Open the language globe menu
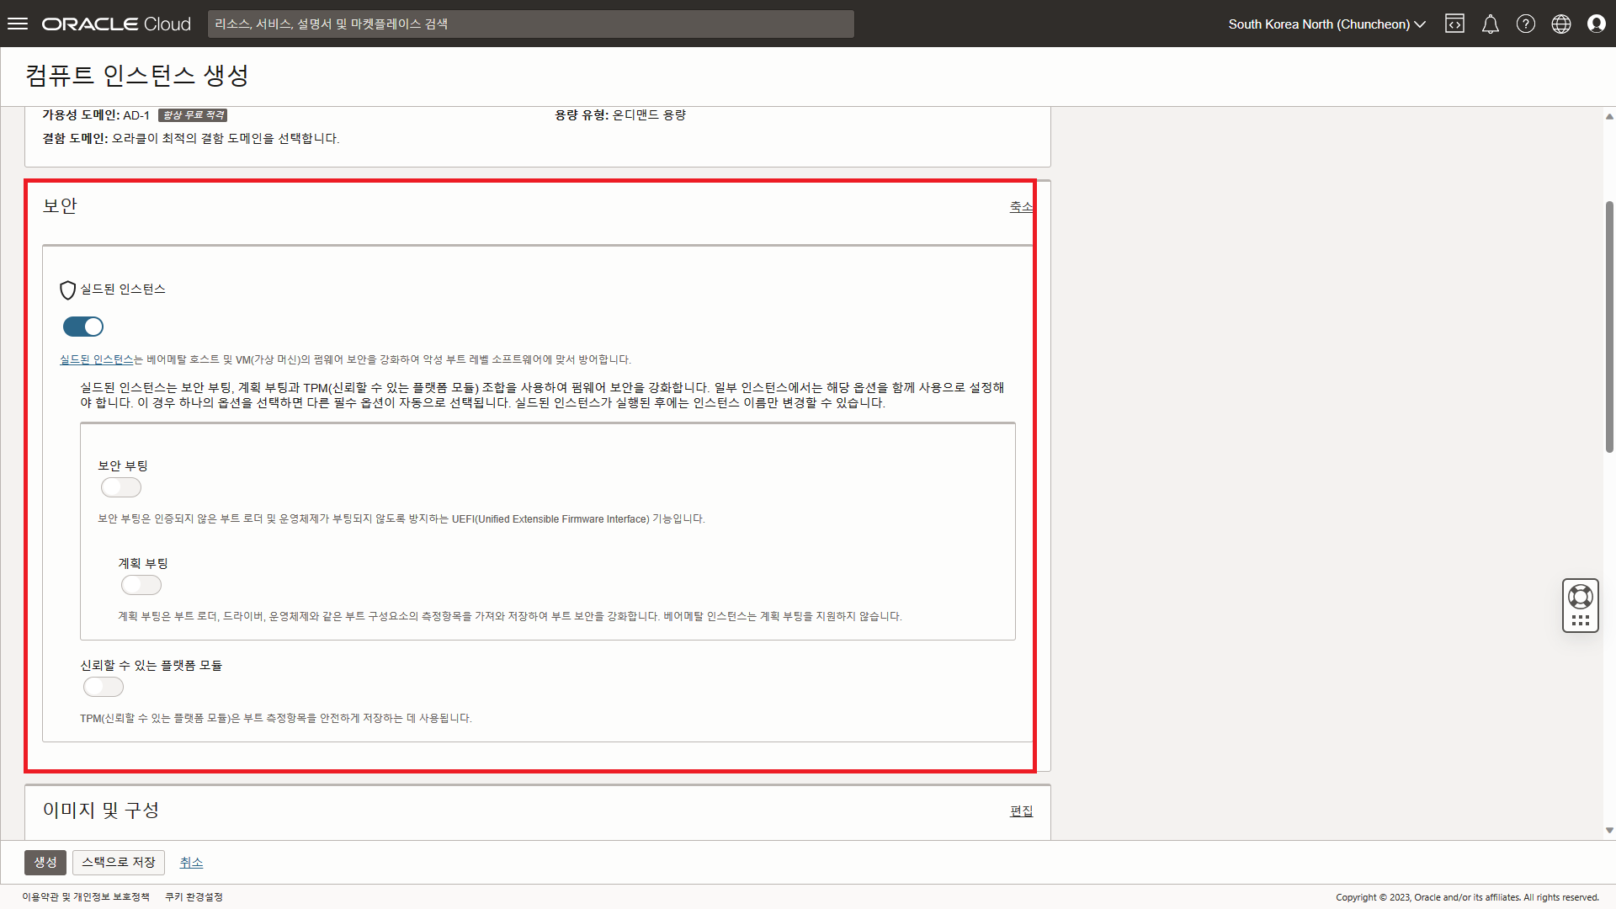 pyautogui.click(x=1560, y=24)
